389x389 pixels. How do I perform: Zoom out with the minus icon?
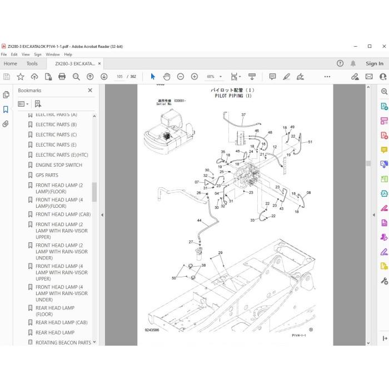[x=181, y=77]
